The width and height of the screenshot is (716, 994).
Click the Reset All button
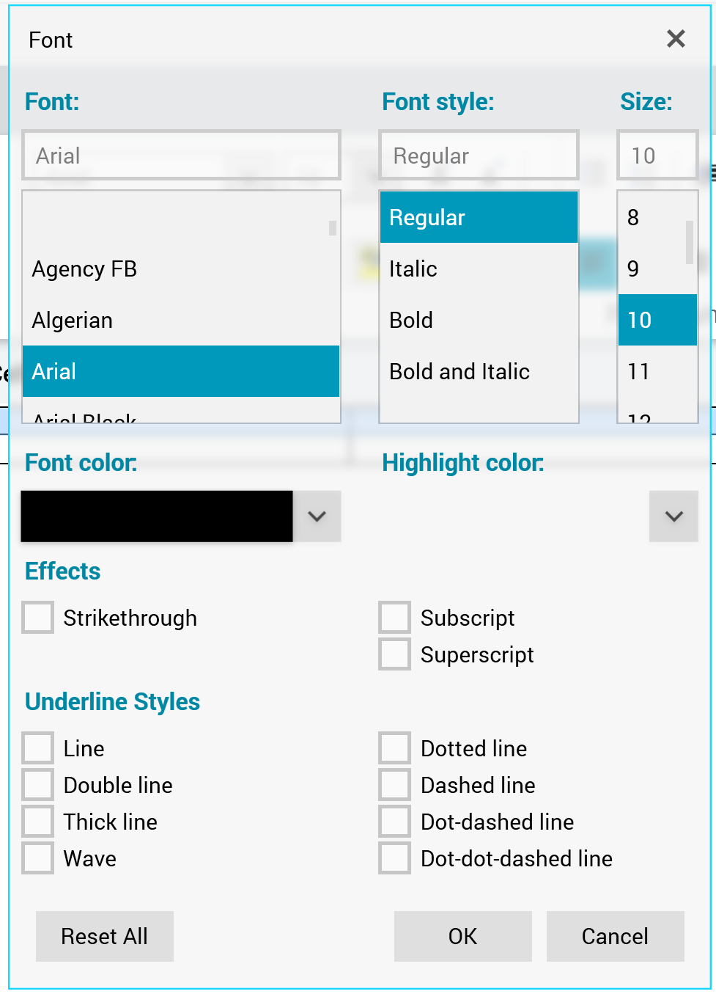pos(105,936)
